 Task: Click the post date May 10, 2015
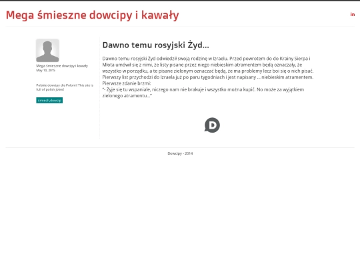pyautogui.click(x=46, y=70)
